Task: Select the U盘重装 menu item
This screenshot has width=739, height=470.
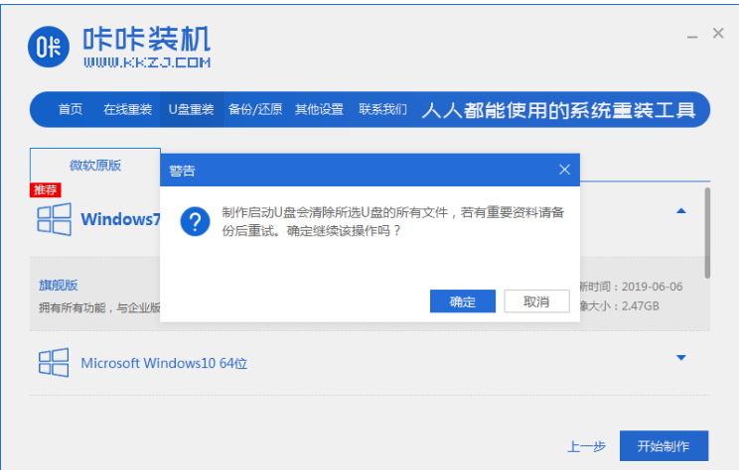Action: click(x=192, y=110)
